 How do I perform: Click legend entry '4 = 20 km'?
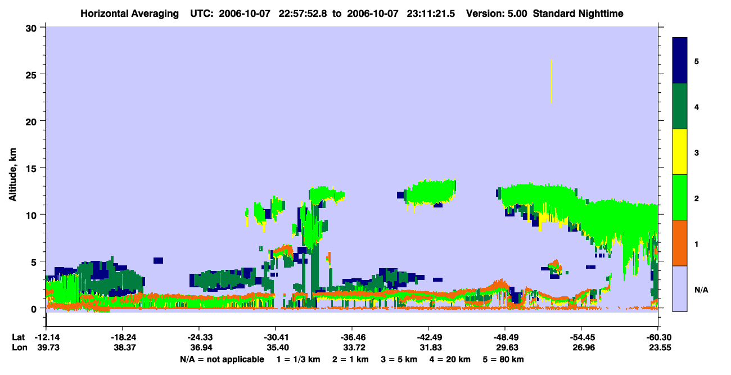450,359
